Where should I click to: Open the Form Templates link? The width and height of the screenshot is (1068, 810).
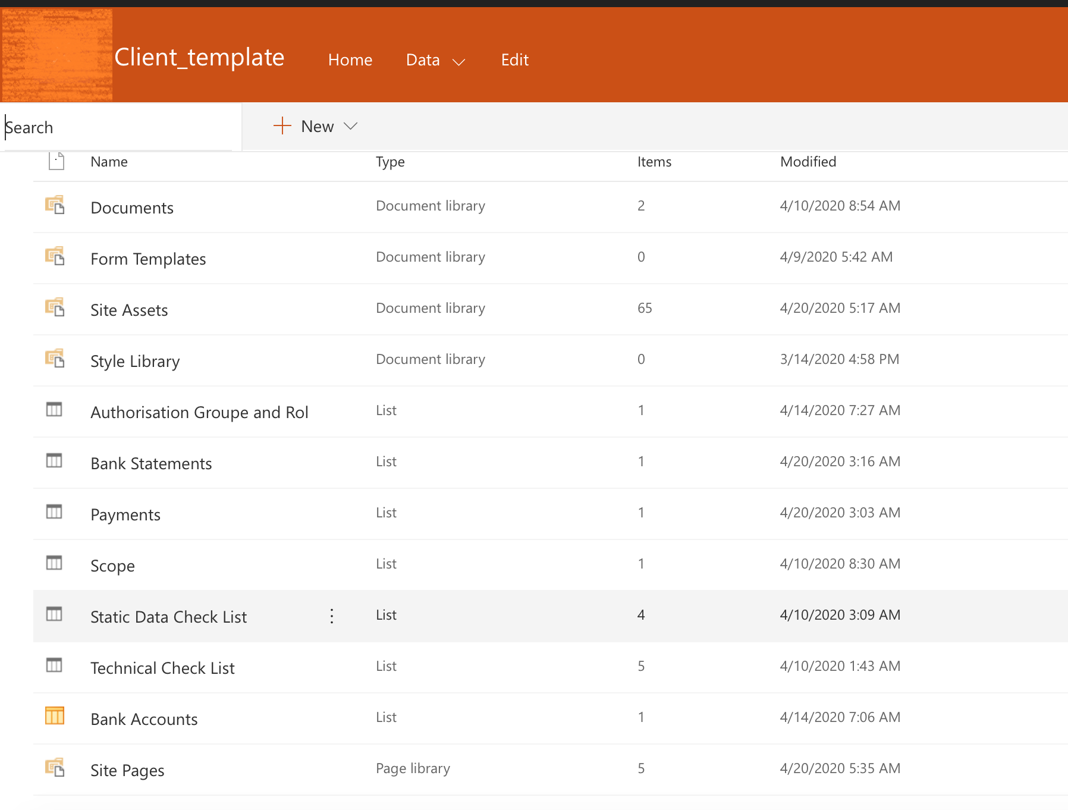coord(148,259)
